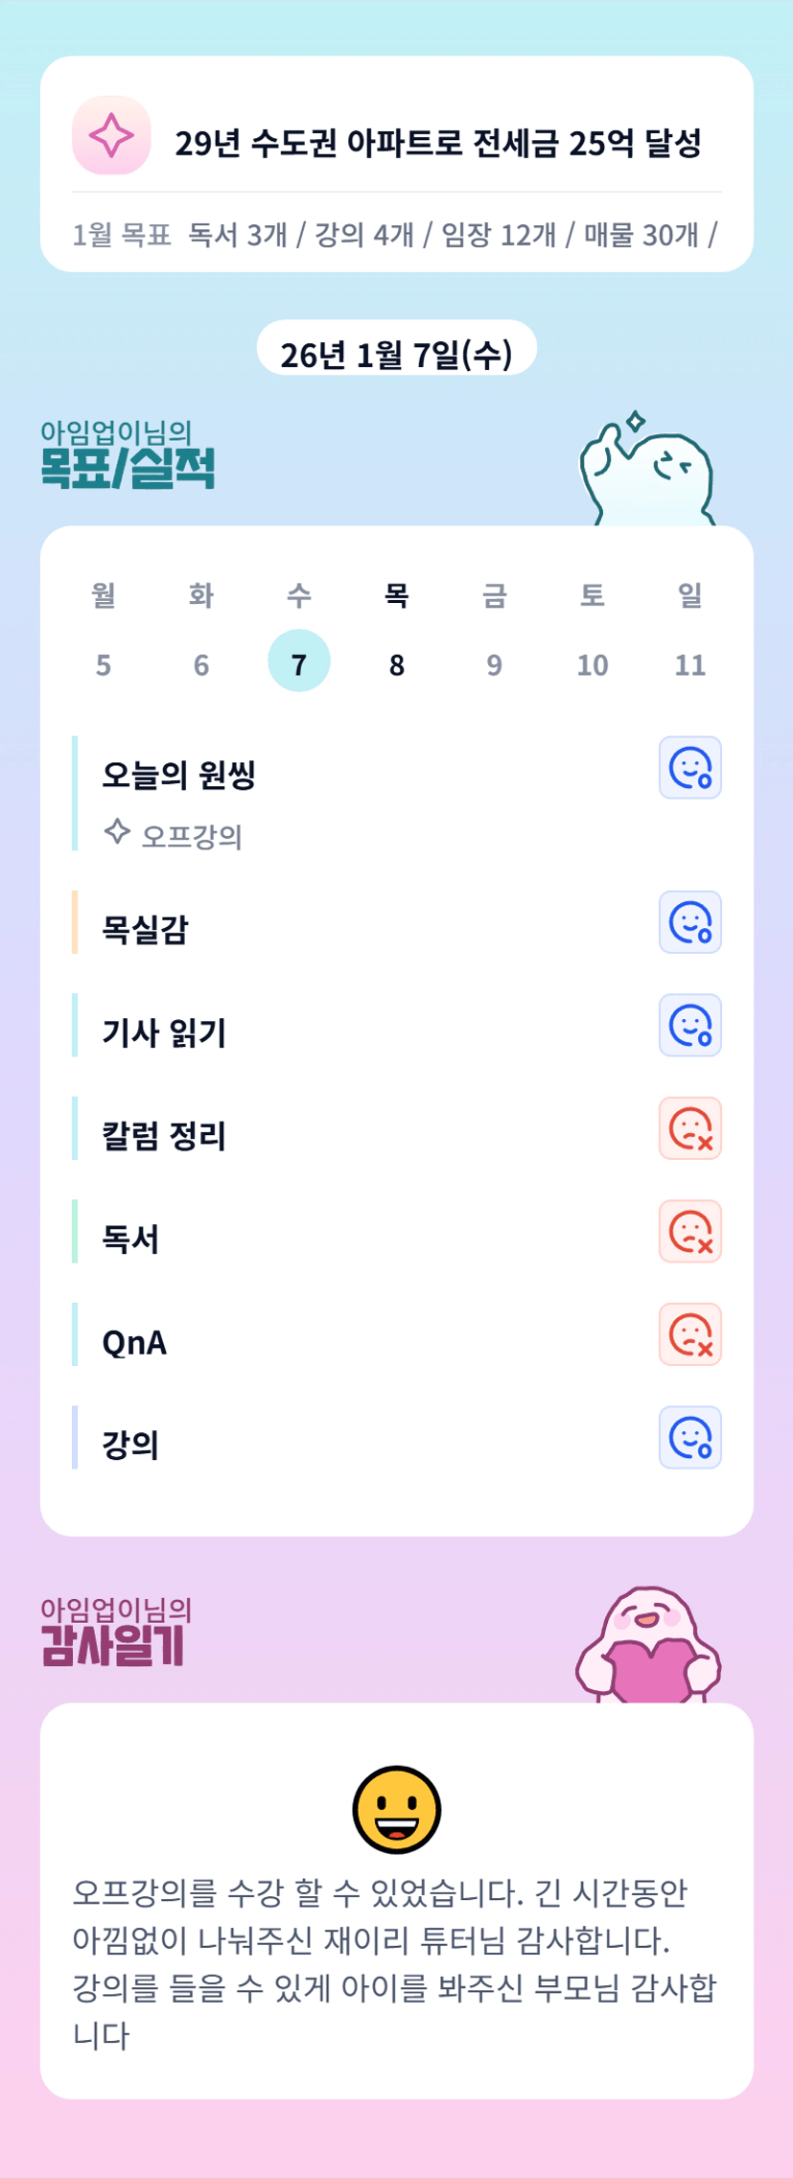This screenshot has width=793, height=2178.
Task: Expand the 1월 목표 monthly goals line
Action: coord(395,235)
